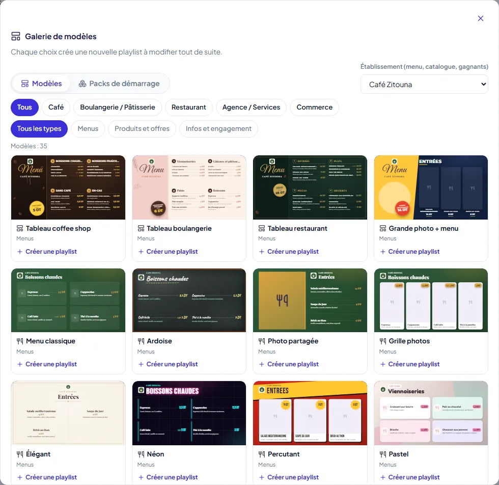This screenshot has height=485, width=499.
Task: Click fork-knife icon next to Élégant
Action: click(20, 454)
